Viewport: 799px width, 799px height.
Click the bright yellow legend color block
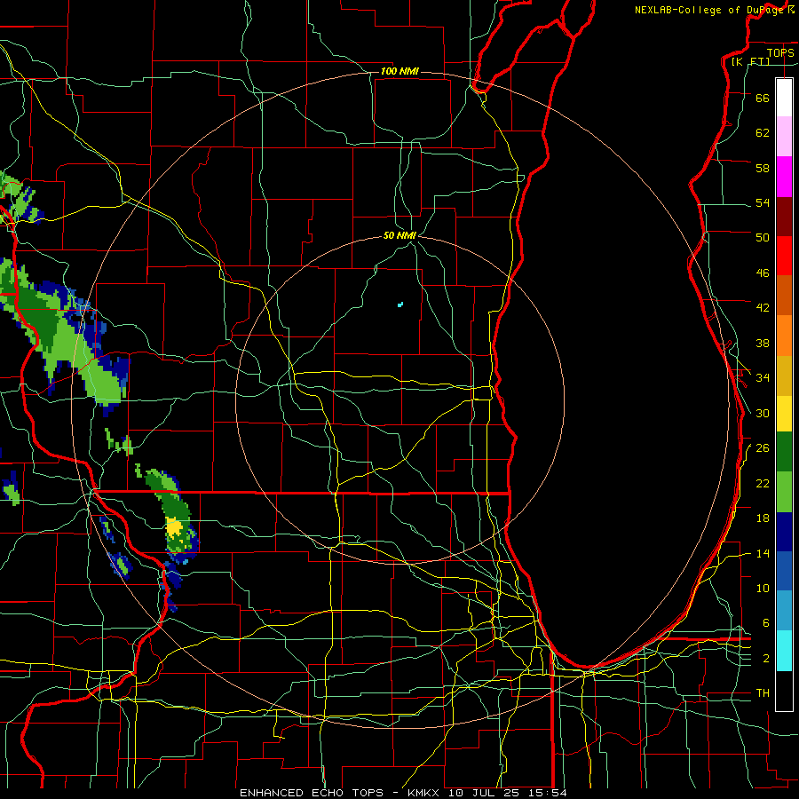click(784, 414)
